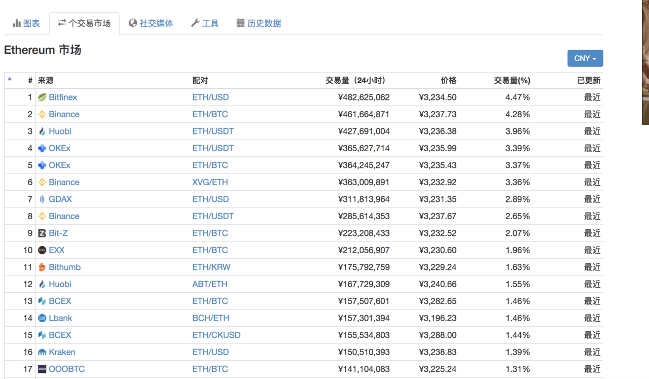Click the BCEX icon in row 15
Screen dimensions: 649x379
(42, 335)
